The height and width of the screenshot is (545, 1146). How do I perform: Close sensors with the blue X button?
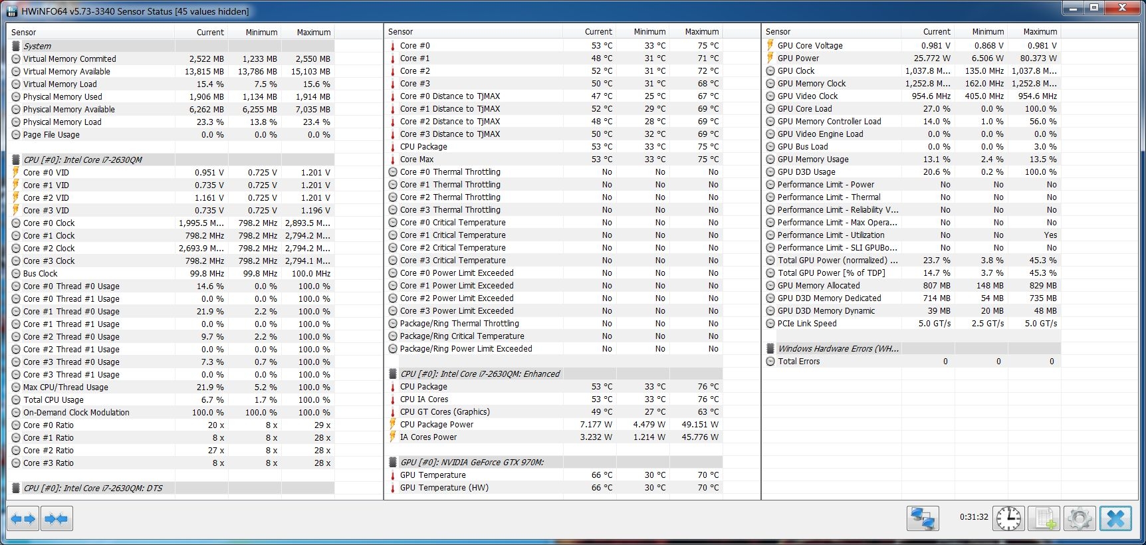pyautogui.click(x=1115, y=518)
